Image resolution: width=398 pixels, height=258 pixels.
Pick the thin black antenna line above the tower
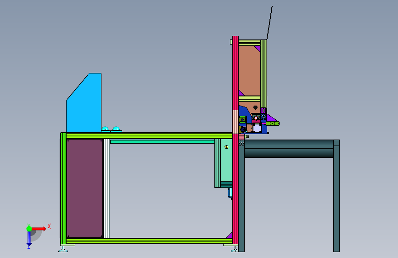[x=269, y=23]
